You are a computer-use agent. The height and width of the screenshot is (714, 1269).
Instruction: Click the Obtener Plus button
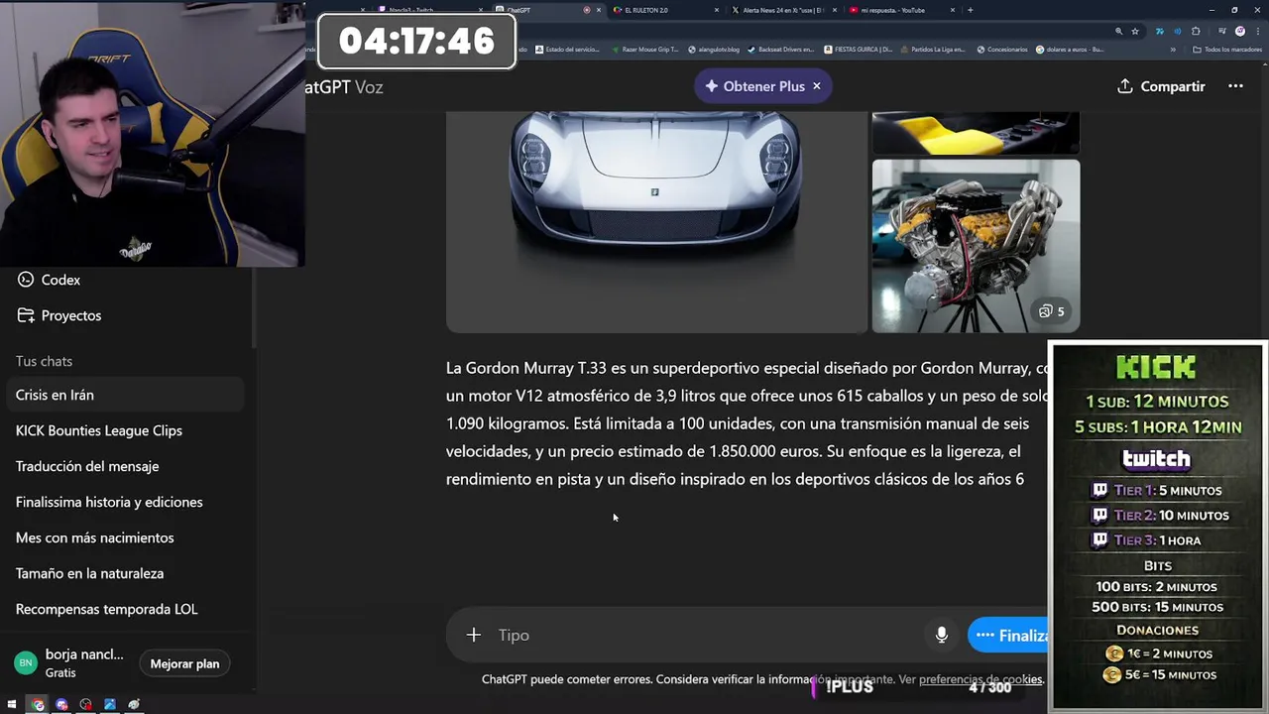click(755, 86)
